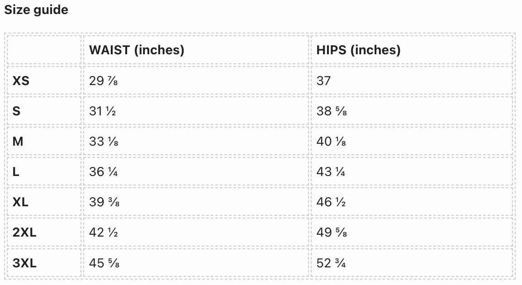Click the 2XL waist value 42 ½
This screenshot has height=285, width=522.
[104, 232]
